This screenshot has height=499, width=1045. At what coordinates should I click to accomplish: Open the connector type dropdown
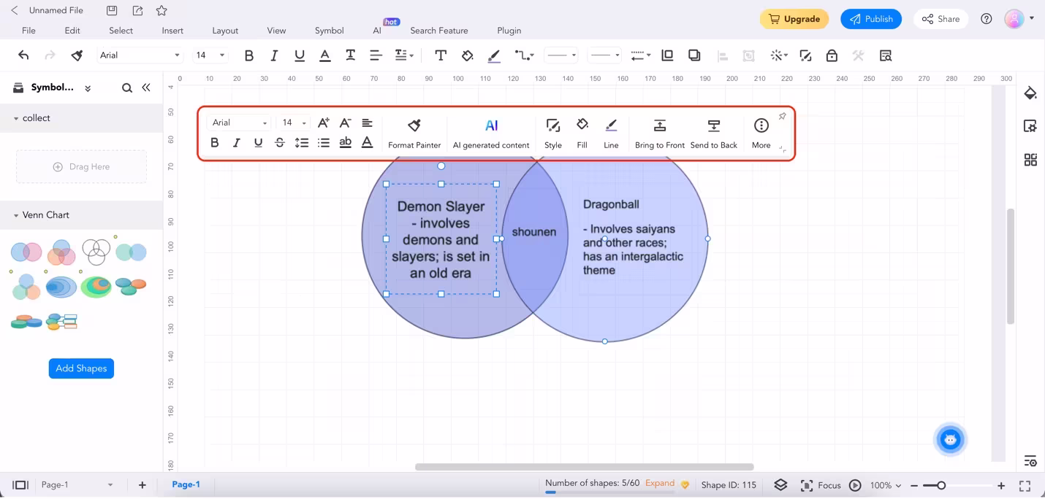(524, 55)
